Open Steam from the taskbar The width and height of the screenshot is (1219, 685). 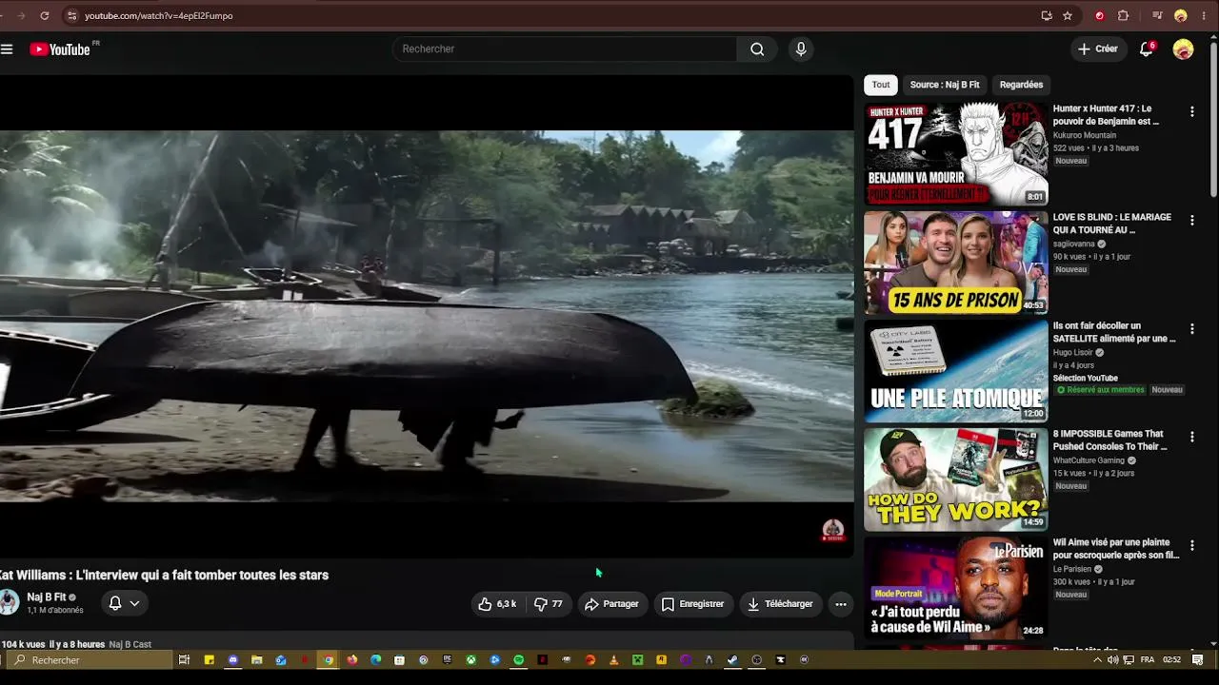click(732, 659)
